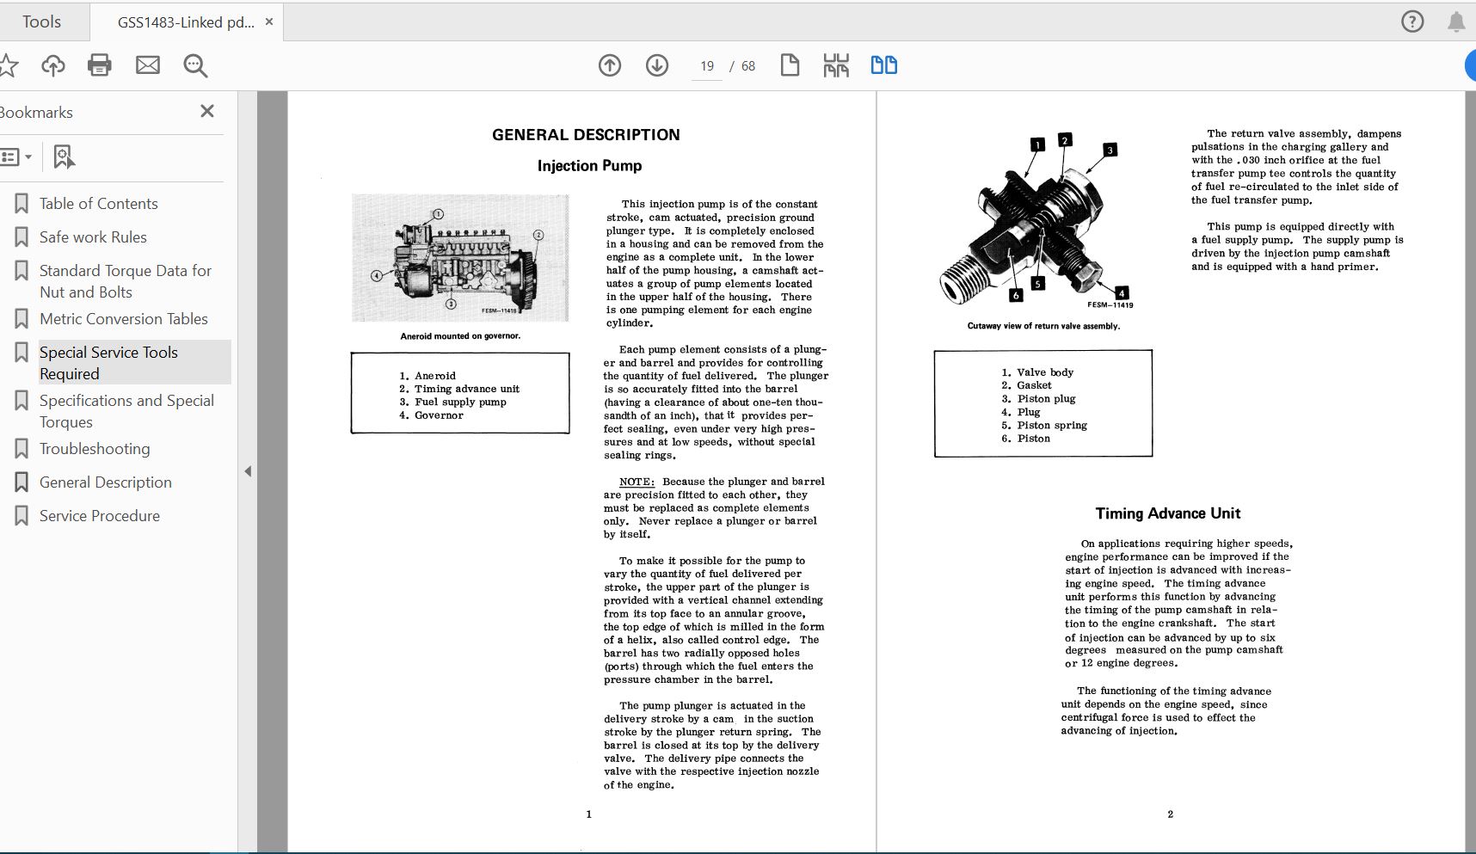Go to previous page arrow
This screenshot has width=1476, height=854.
pos(610,65)
